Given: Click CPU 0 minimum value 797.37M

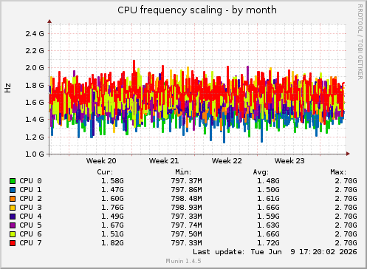Looking at the screenshot, I should (186, 181).
